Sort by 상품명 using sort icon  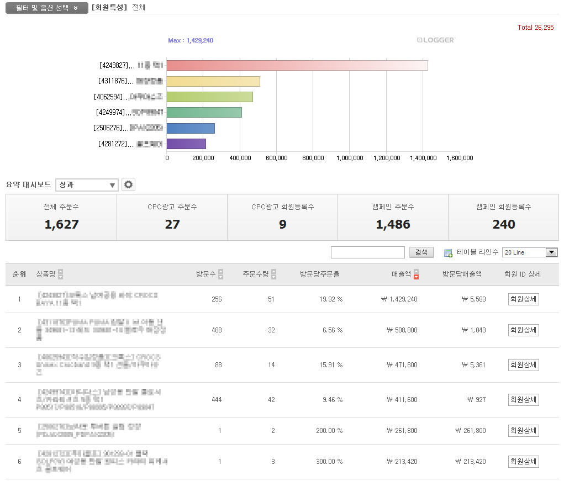(x=60, y=274)
